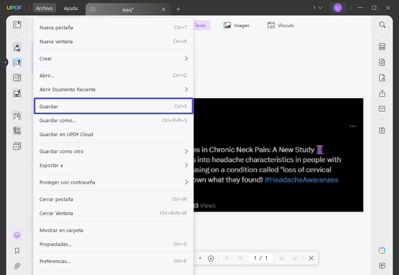
Task: Choose Cerrar Ventana menu entry
Action: (x=113, y=214)
